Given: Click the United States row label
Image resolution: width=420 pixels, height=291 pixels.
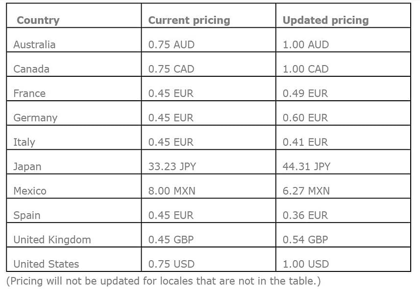Looking at the screenshot, I should pyautogui.click(x=46, y=264).
